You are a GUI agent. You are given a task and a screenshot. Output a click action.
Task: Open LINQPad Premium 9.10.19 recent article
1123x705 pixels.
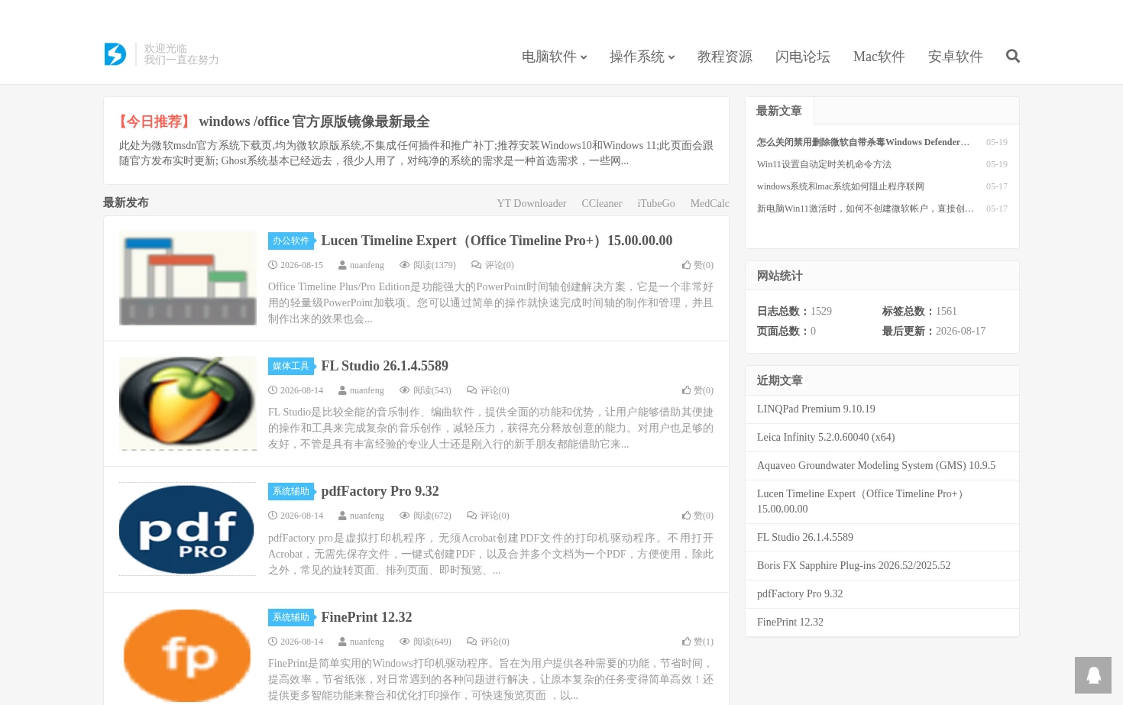pyautogui.click(x=816, y=409)
